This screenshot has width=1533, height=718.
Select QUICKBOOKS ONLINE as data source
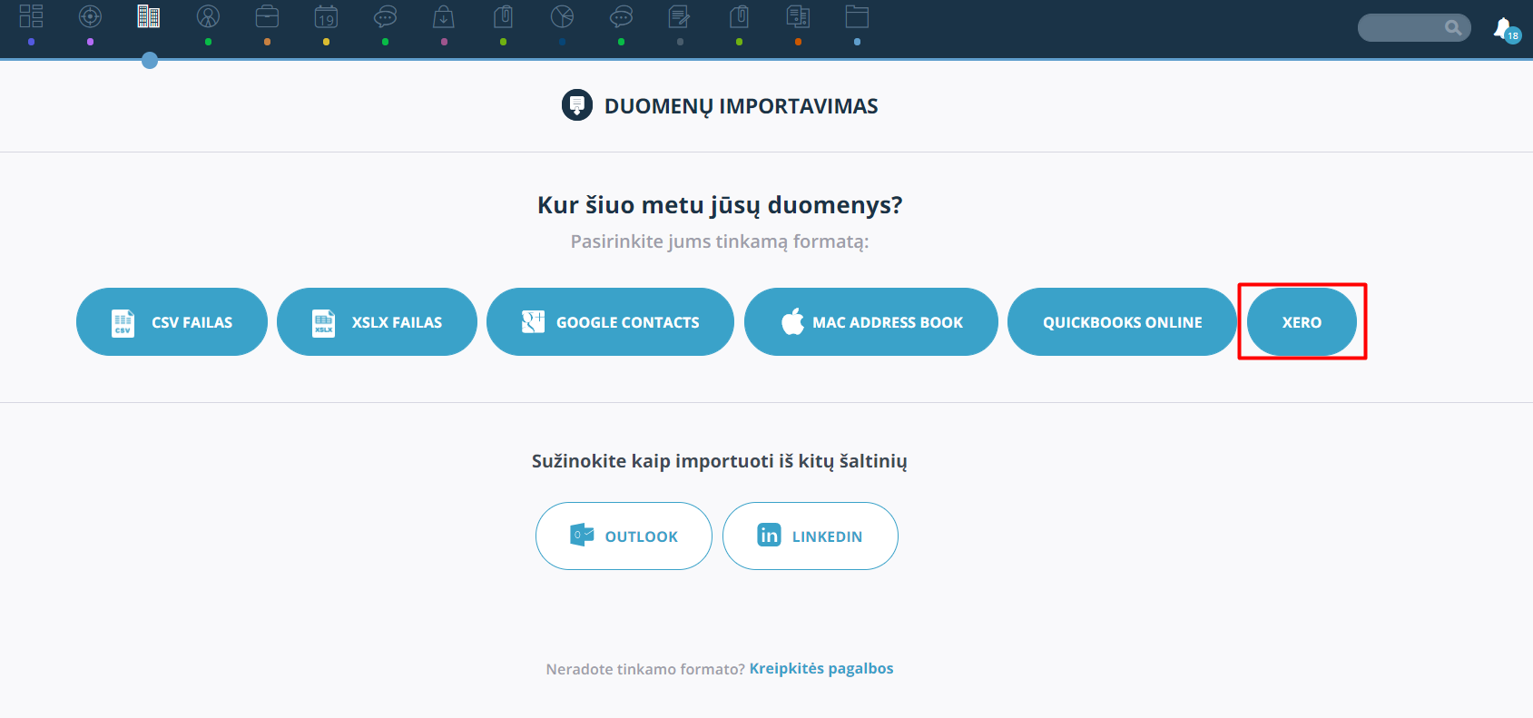[x=1122, y=322]
